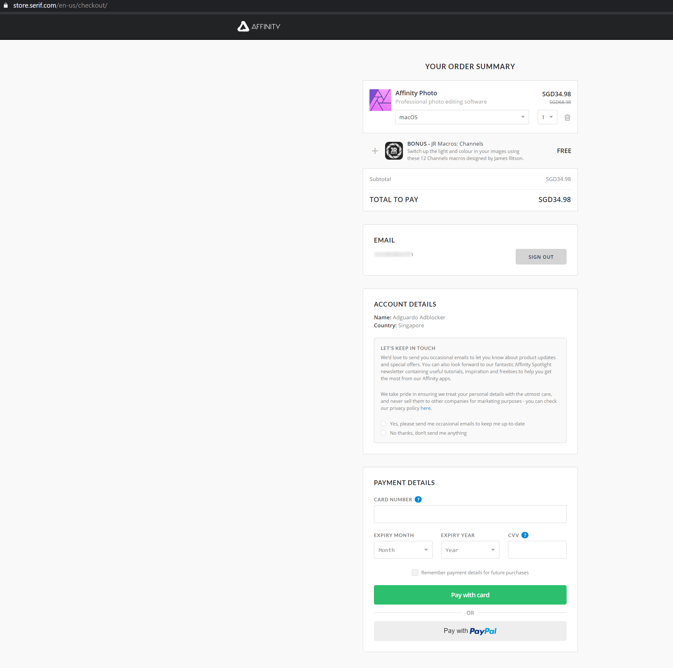Screen dimensions: 673x668
Task: Click the green Pay with card button
Action: pos(470,595)
